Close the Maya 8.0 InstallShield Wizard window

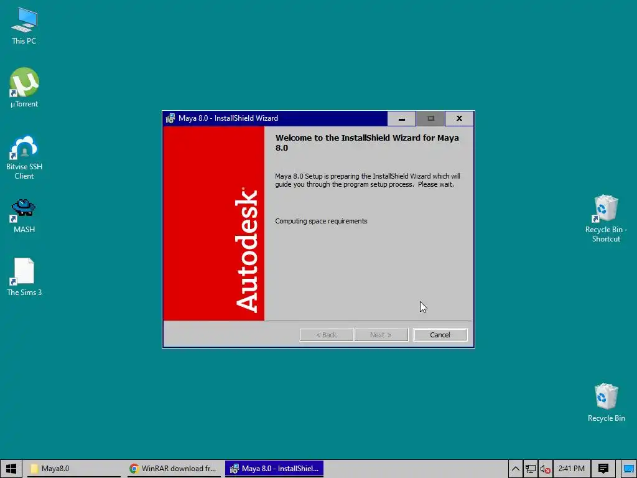pyautogui.click(x=459, y=118)
